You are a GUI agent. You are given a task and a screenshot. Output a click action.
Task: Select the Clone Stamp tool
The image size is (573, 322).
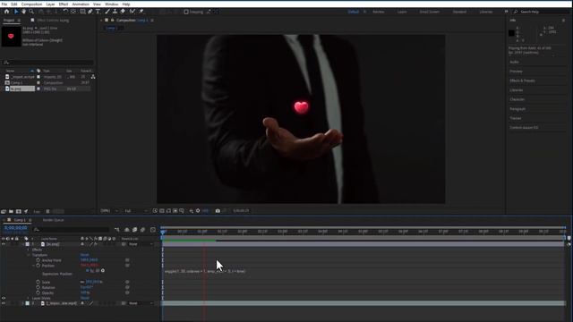[x=115, y=12]
